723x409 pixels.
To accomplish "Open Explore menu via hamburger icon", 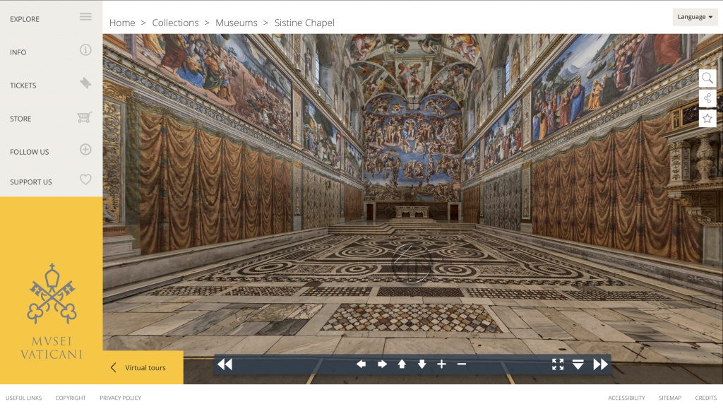I will 85,17.
